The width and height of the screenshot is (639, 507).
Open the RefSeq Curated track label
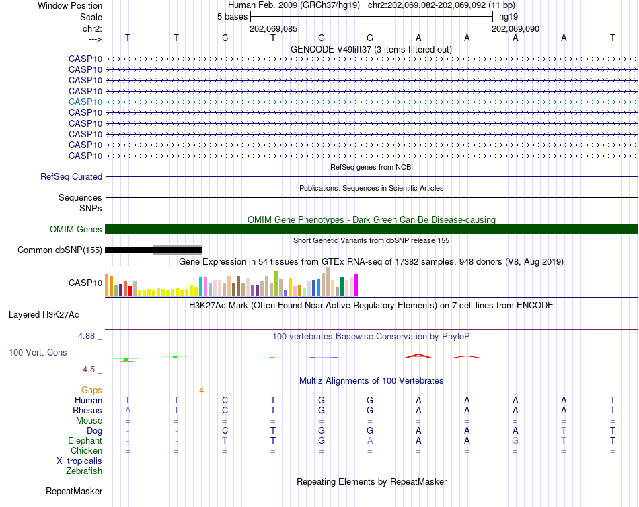click(x=71, y=176)
